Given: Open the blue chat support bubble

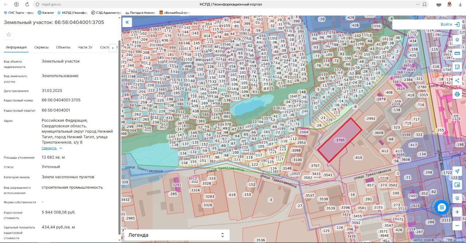Looking at the screenshot, I should coord(442,207).
